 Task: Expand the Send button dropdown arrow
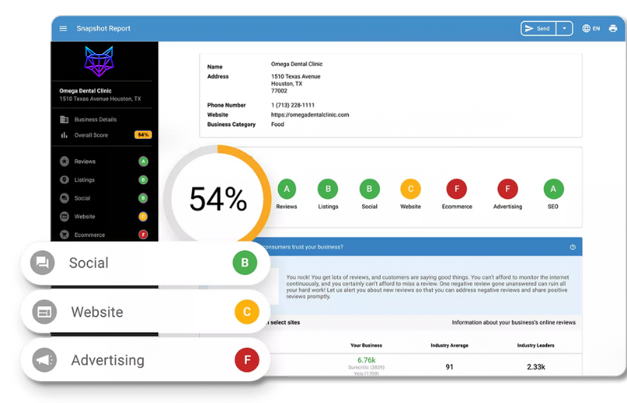(564, 29)
